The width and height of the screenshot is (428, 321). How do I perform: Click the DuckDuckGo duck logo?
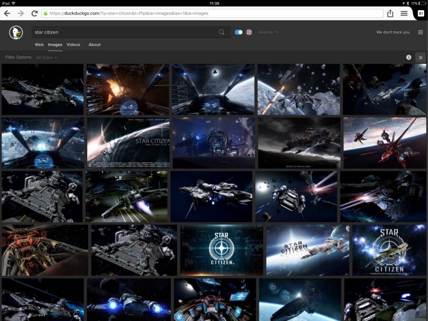pos(16,33)
